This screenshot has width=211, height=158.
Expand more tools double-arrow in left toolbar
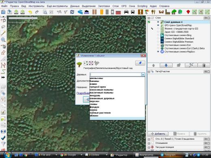[3, 77]
